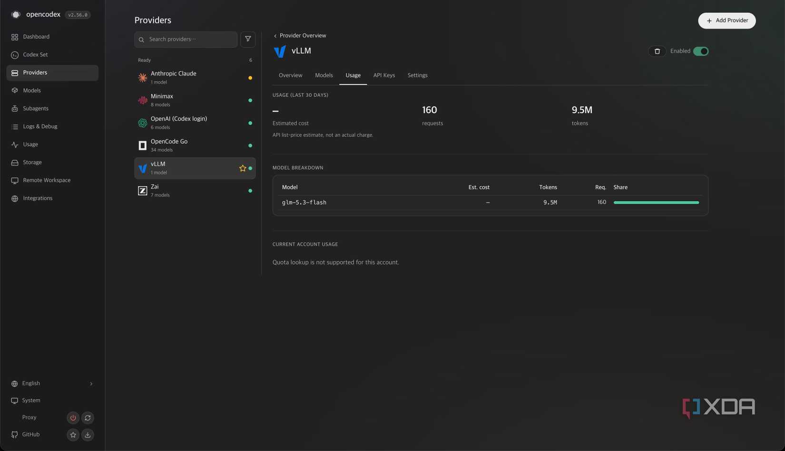Select the Anthropic Claude provider

pyautogui.click(x=195, y=78)
